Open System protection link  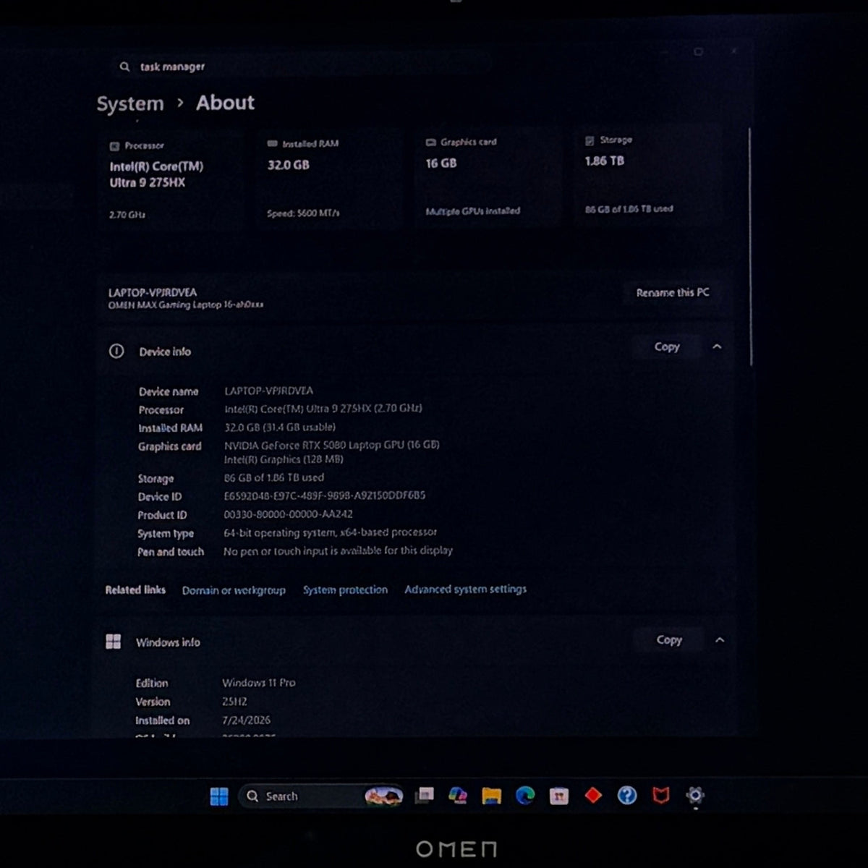click(x=345, y=590)
